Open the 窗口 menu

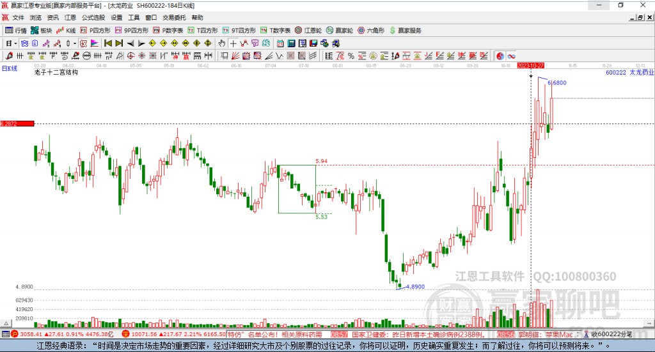[151, 17]
